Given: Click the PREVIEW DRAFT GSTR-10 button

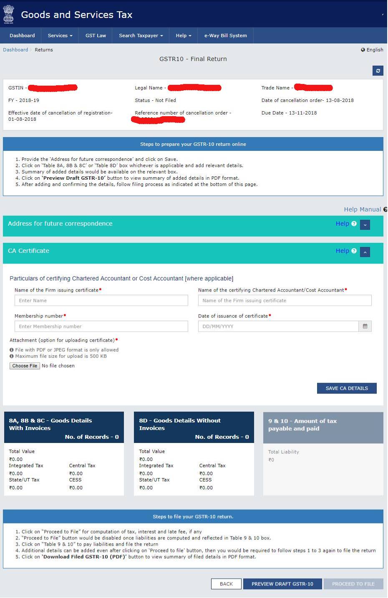Looking at the screenshot, I should (x=282, y=583).
